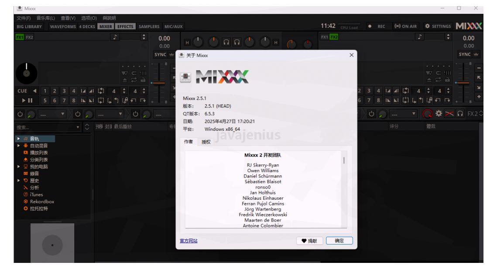Toggle left mixer headphone icon
This screenshot has width=497, height=269.
pyautogui.click(x=226, y=42)
